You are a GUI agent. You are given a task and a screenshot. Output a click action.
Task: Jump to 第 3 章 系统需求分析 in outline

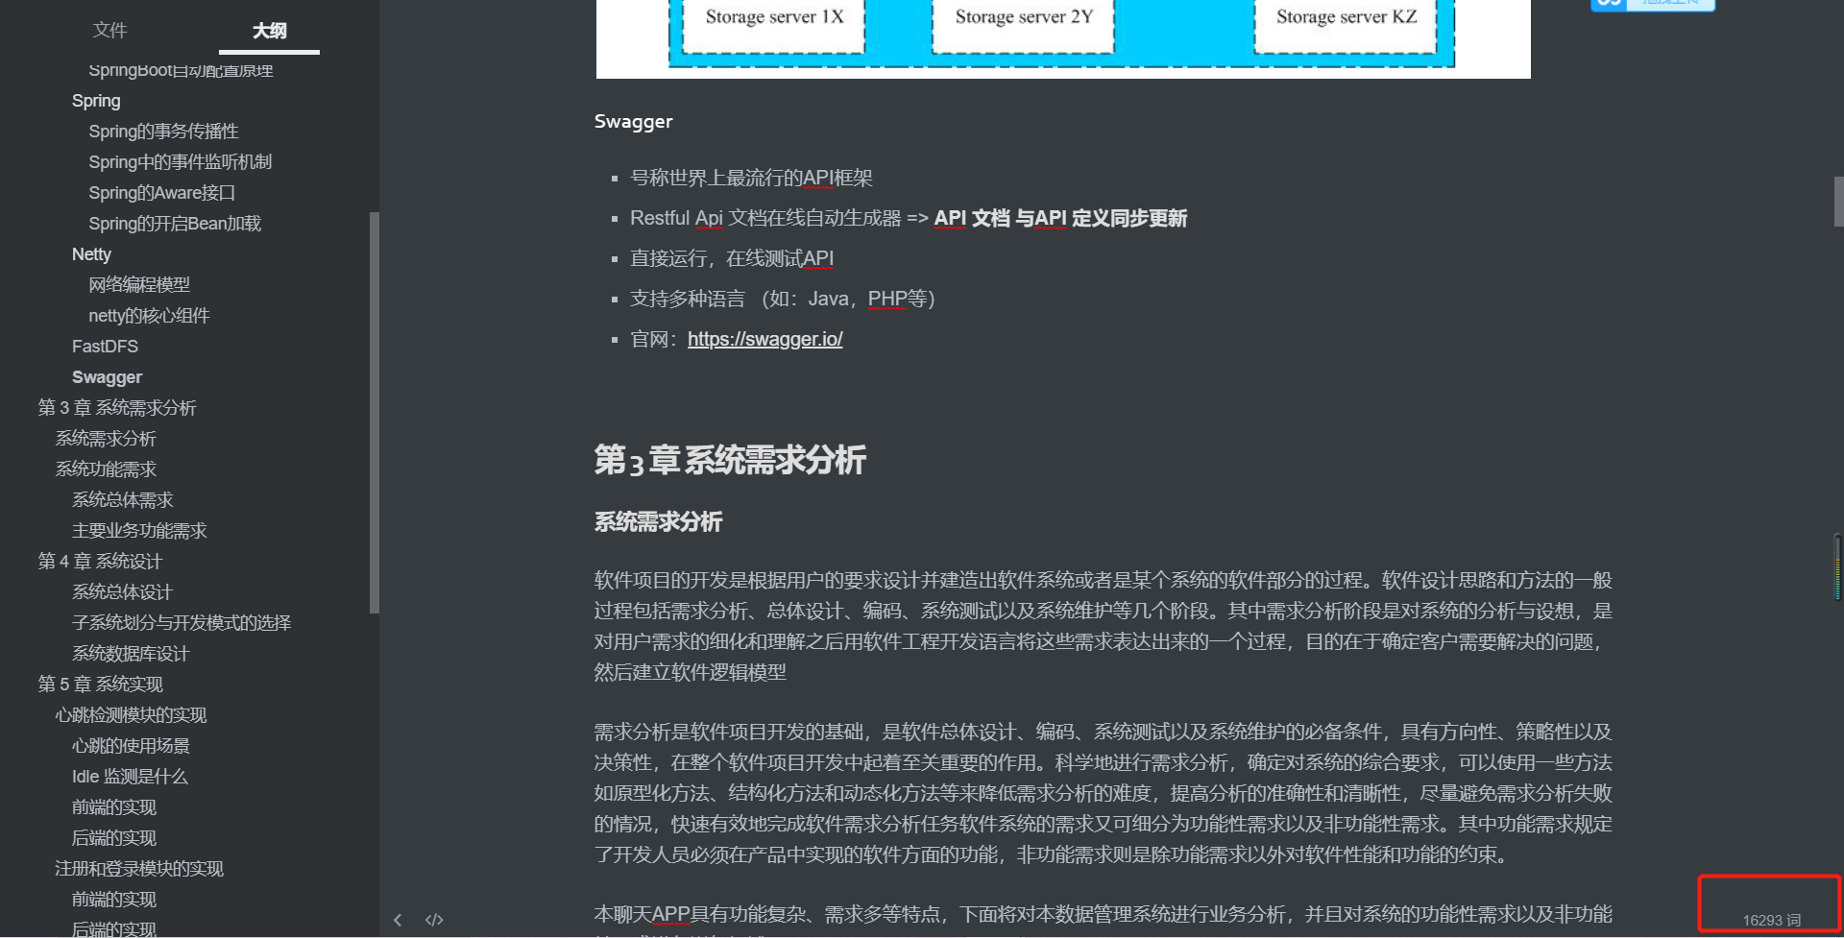click(x=116, y=408)
